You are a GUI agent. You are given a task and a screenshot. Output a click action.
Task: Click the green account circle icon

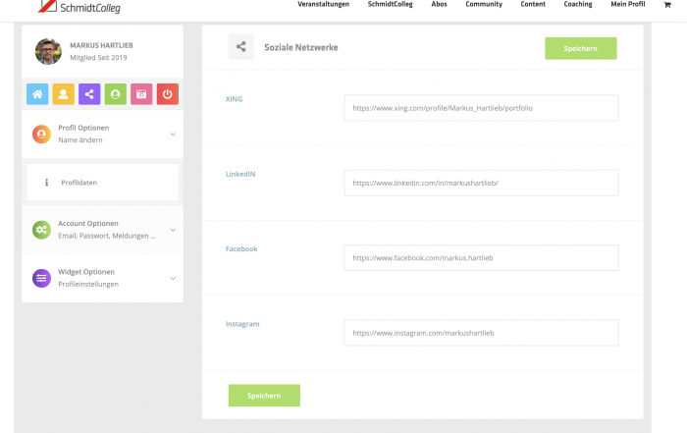pos(116,95)
